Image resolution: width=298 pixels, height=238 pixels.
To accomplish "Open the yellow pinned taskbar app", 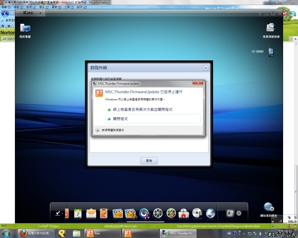I will pyautogui.click(x=62, y=233).
